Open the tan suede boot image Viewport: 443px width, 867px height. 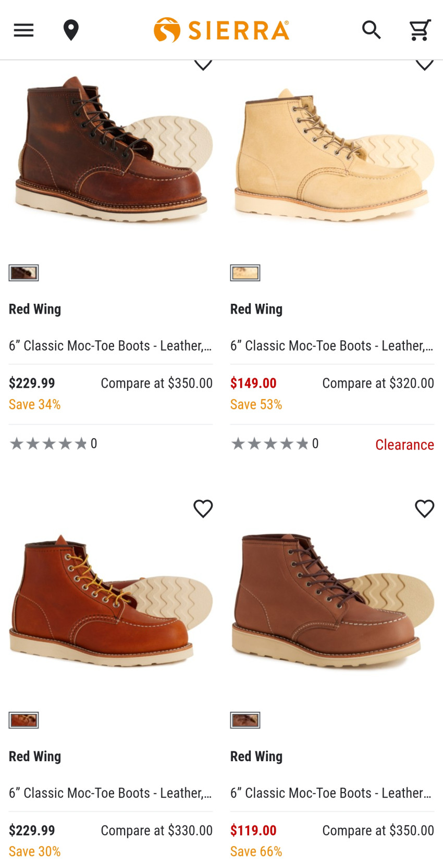click(332, 154)
